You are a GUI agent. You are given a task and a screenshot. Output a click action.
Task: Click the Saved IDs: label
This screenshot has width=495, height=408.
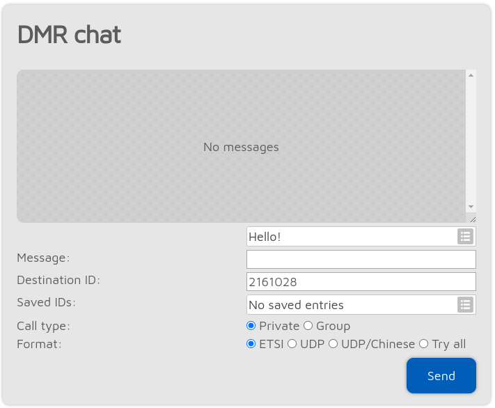[x=47, y=302]
